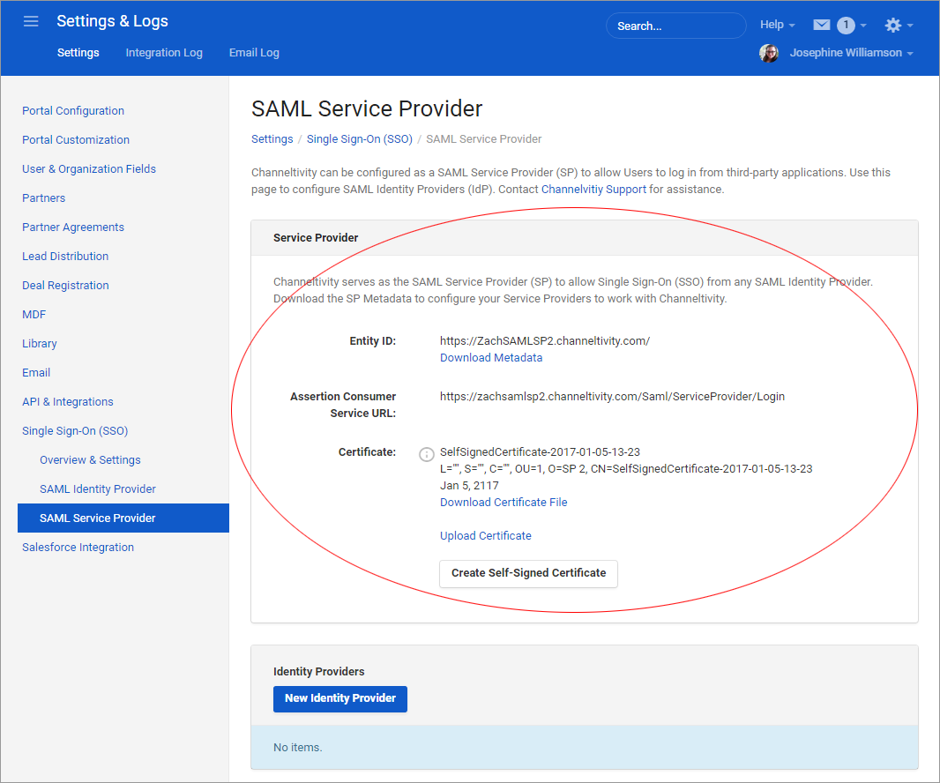The image size is (940, 783).
Task: Open the notification badge showing 1
Action: pos(846,25)
